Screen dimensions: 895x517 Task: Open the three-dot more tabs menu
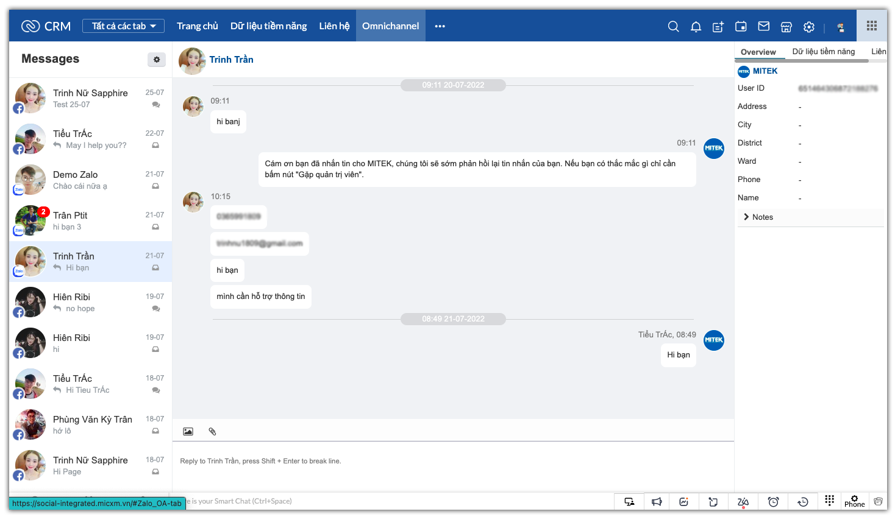click(x=440, y=26)
